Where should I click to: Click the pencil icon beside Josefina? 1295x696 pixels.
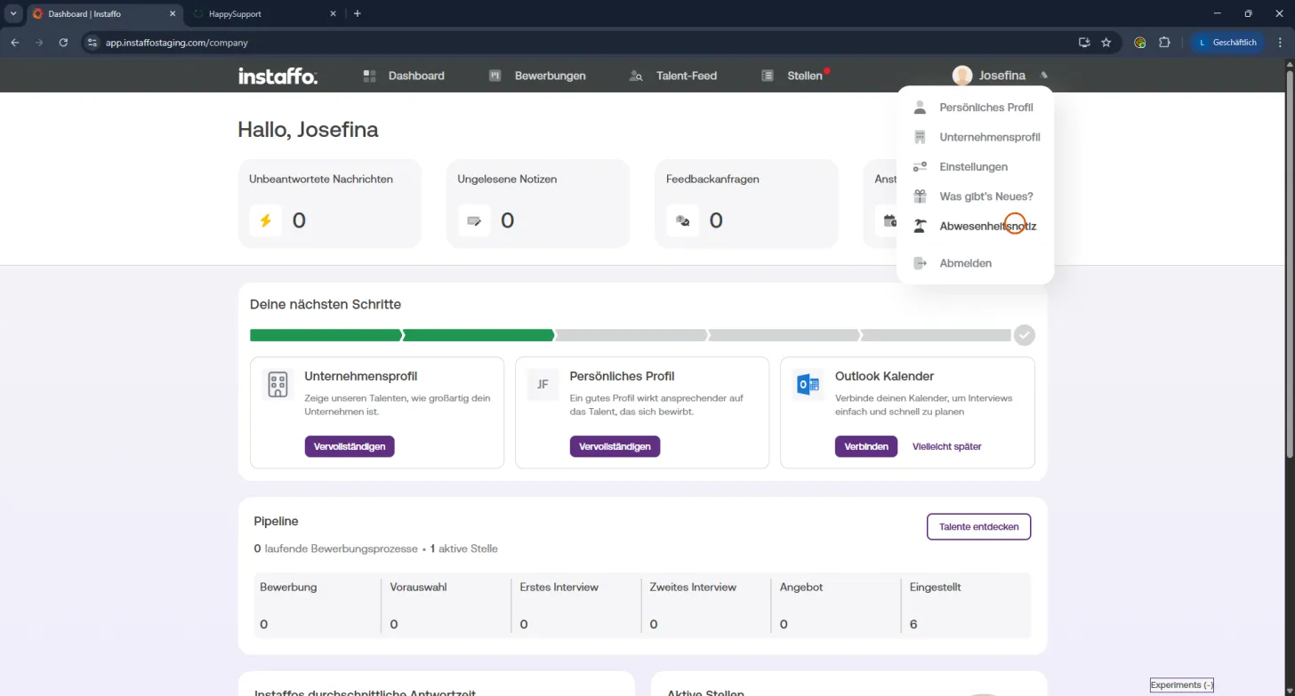[x=1044, y=76]
